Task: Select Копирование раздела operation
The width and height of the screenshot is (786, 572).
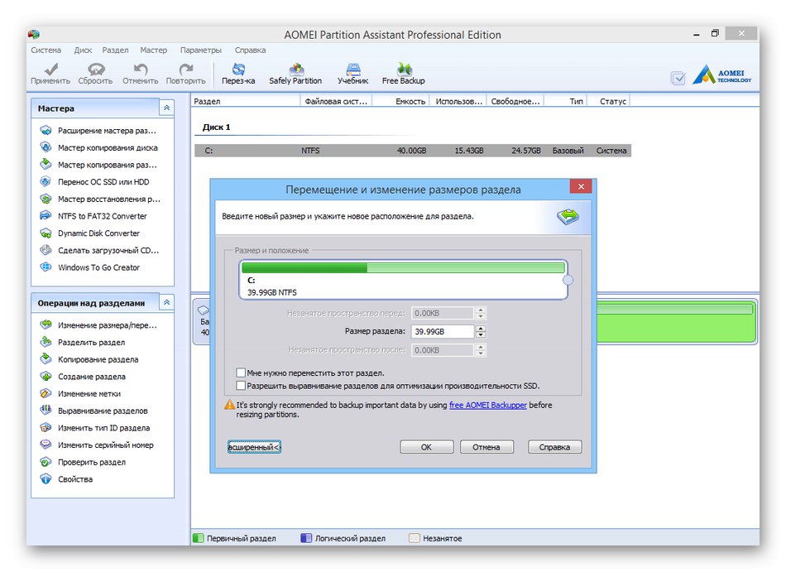Action: pos(90,359)
